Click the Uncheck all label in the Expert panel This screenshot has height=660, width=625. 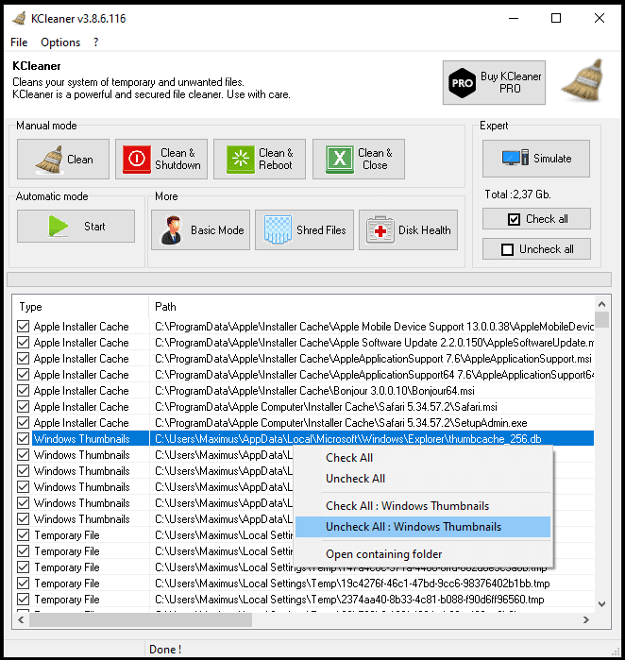[x=547, y=249]
